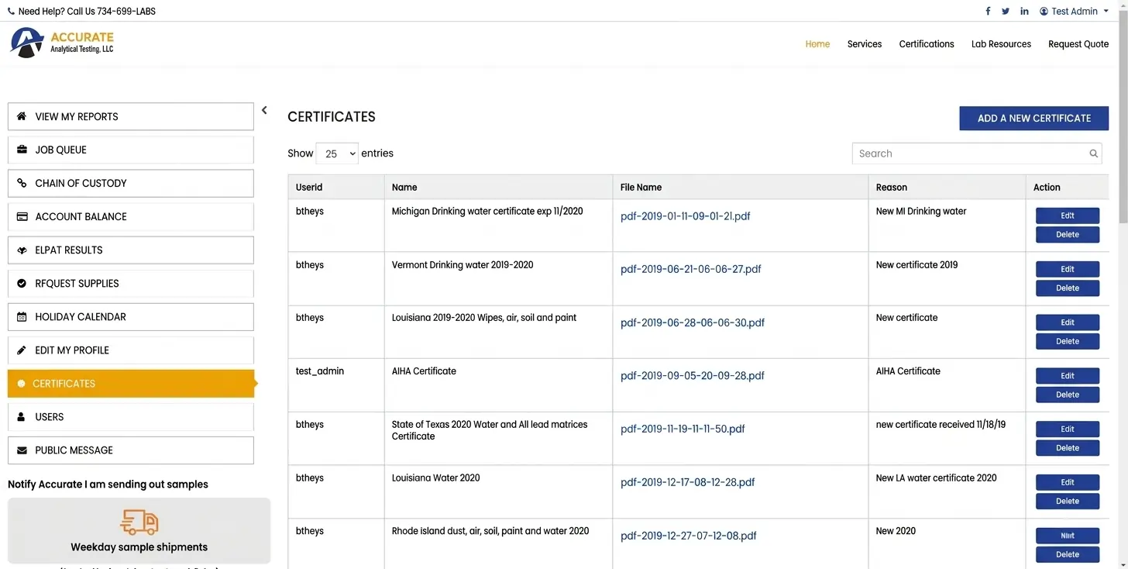Click the person icon beside Users
Screen dimensions: 1128x569
coord(22,416)
